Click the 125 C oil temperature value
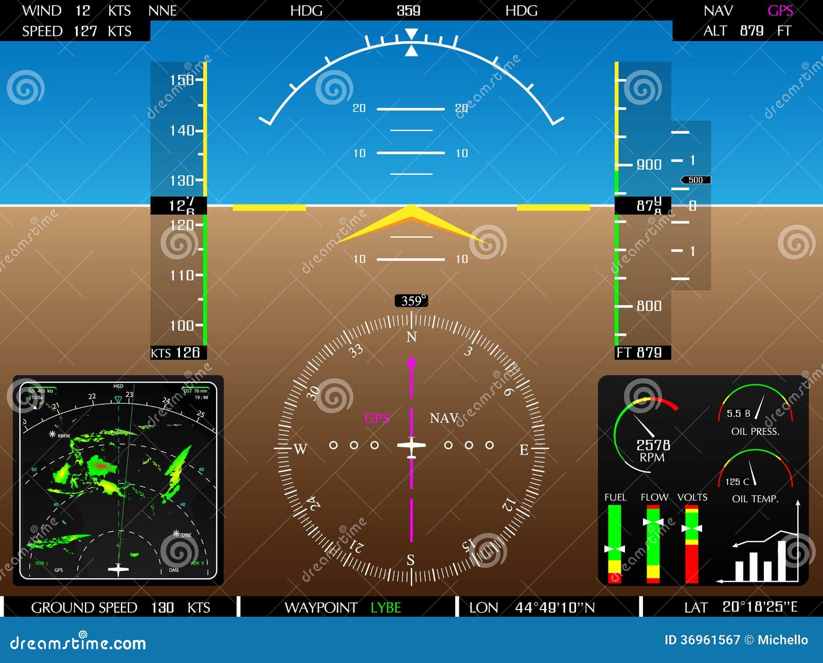823x663 pixels. 737,482
